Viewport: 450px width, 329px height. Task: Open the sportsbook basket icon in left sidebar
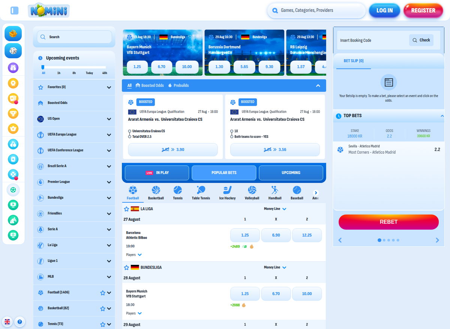click(13, 34)
